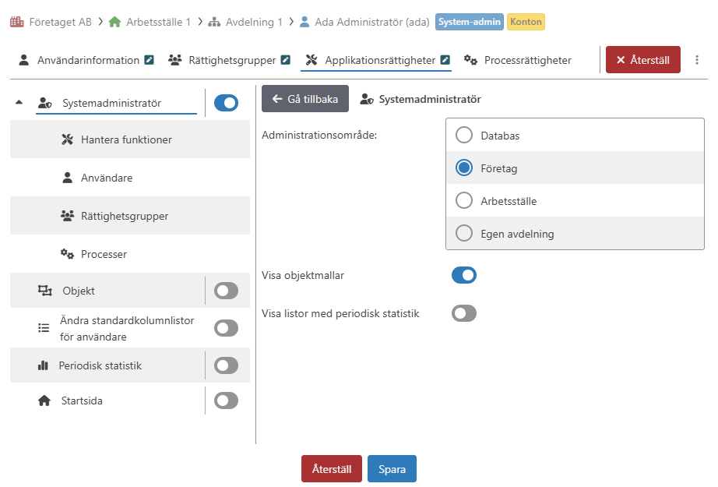Switch to the Rättighetsgrupper tab
Screen dimensions: 718x487
pyautogui.click(x=229, y=60)
